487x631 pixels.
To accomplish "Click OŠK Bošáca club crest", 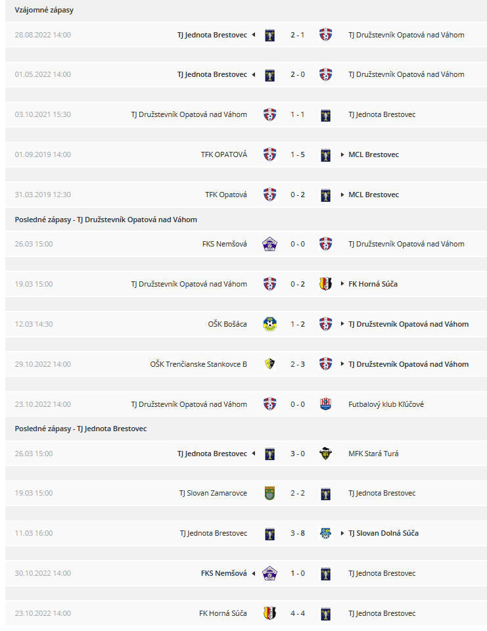I will (269, 324).
